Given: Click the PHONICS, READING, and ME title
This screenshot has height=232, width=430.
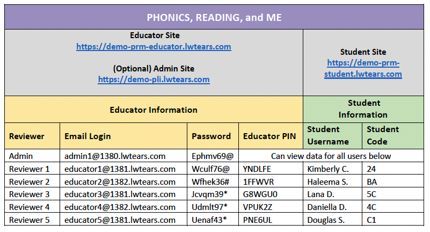Looking at the screenshot, I should (215, 18).
